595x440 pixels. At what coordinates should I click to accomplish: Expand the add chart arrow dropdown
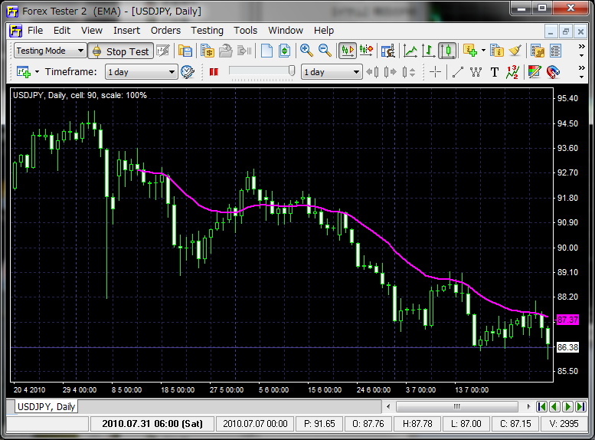(38, 72)
